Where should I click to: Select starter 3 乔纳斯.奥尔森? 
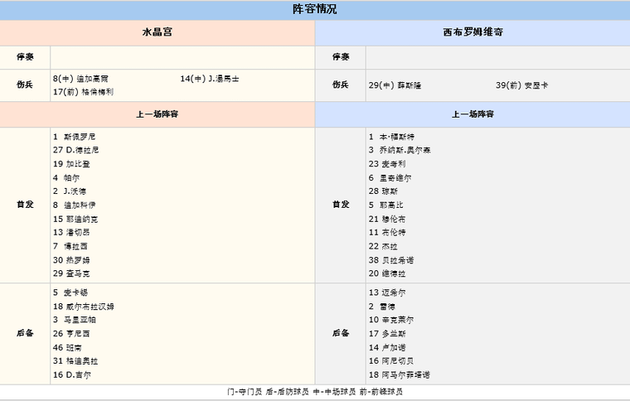(400, 150)
